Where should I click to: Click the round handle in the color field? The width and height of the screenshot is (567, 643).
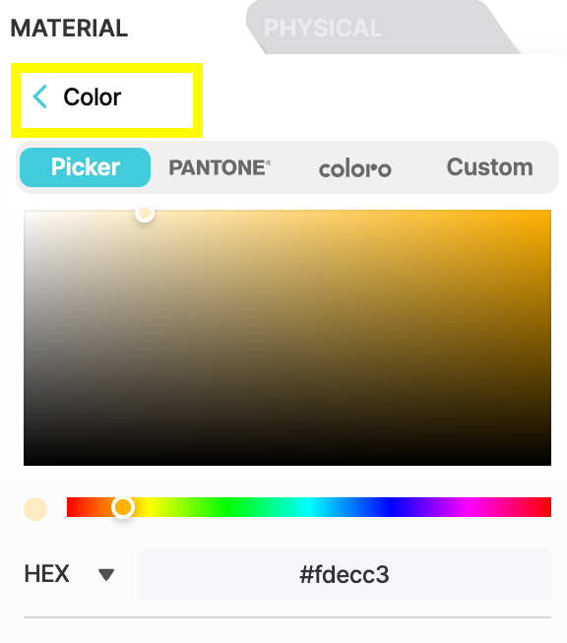[145, 213]
